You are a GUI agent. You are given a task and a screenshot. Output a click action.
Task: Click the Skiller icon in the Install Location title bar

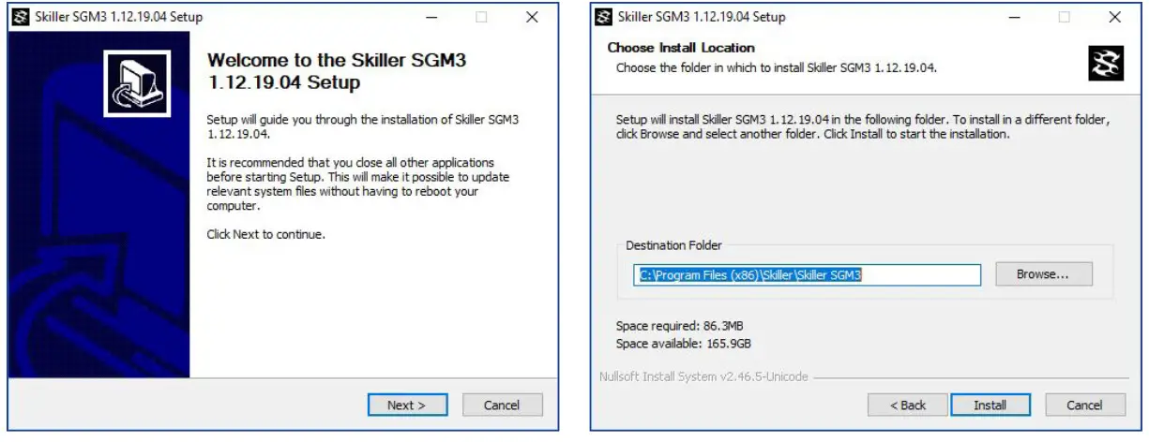tap(604, 17)
